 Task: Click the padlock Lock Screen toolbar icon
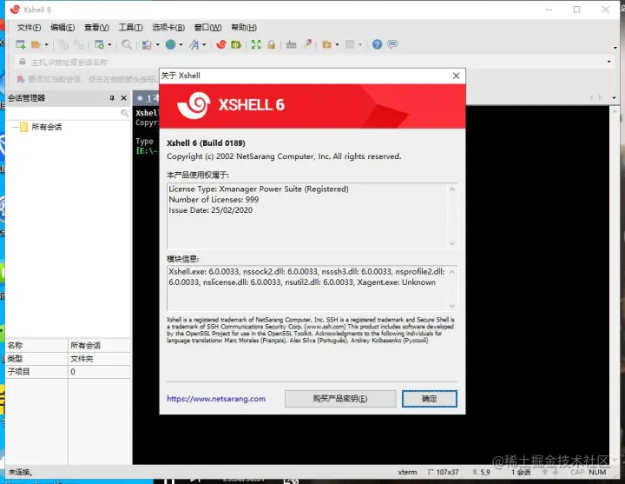click(271, 44)
